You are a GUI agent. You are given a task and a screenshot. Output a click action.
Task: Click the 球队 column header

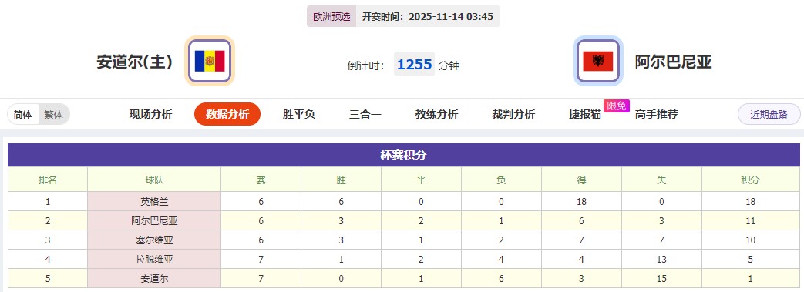pos(154,180)
